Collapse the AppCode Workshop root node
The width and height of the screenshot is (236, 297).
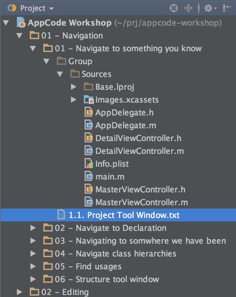pos(6,23)
